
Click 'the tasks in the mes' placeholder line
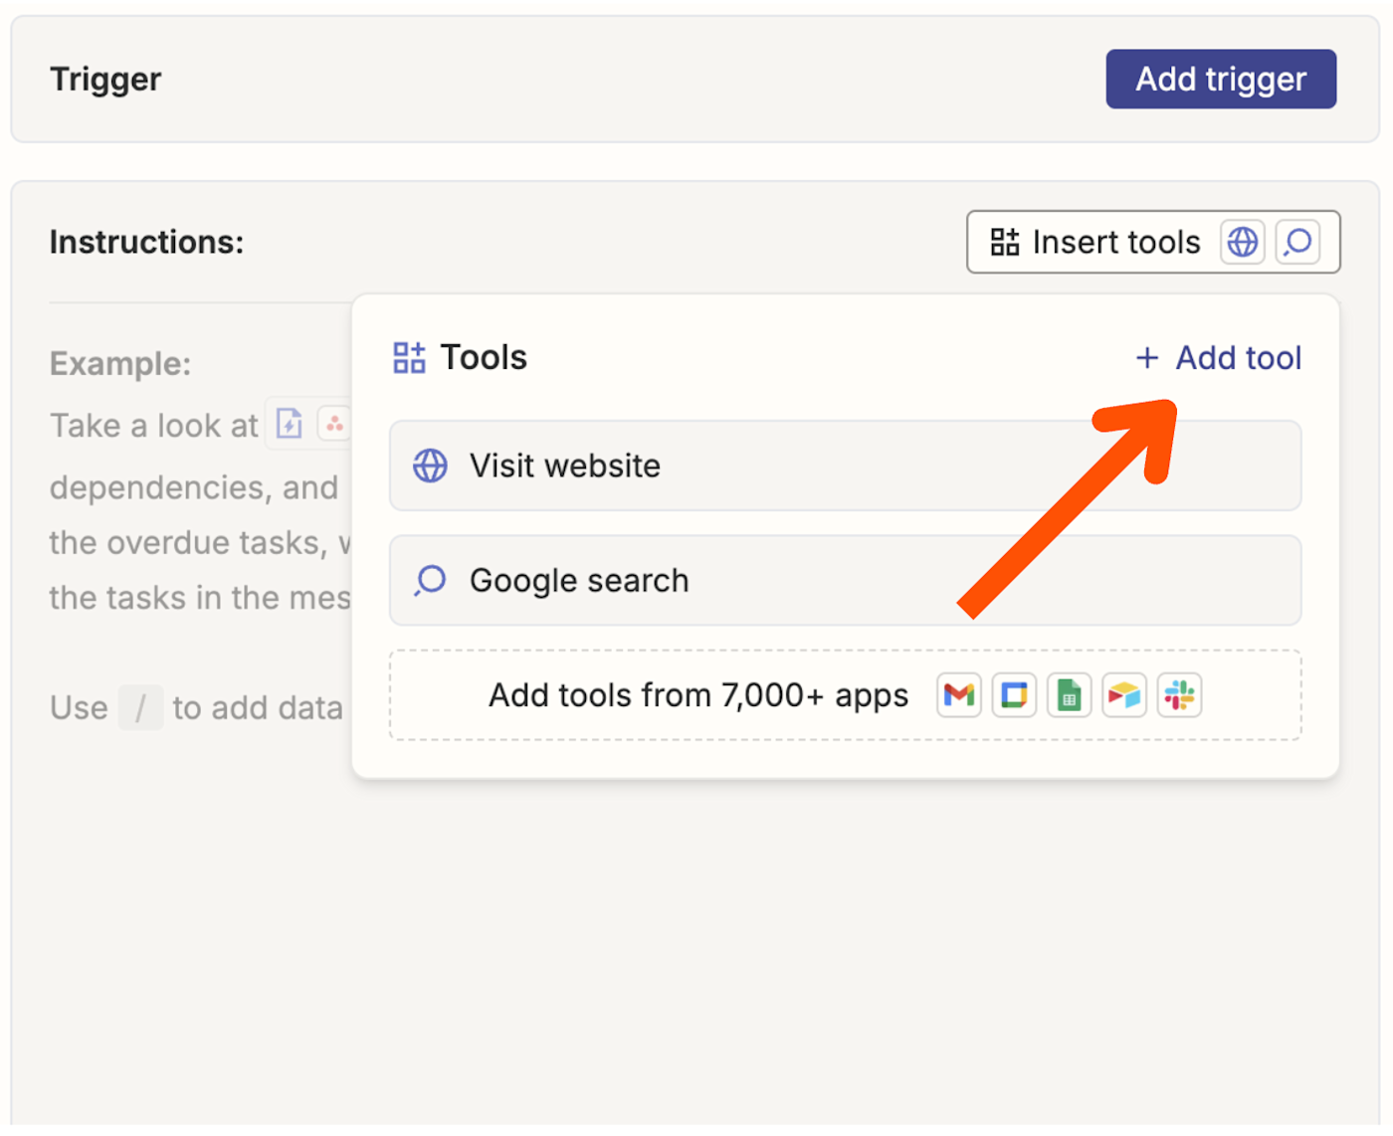tap(200, 598)
